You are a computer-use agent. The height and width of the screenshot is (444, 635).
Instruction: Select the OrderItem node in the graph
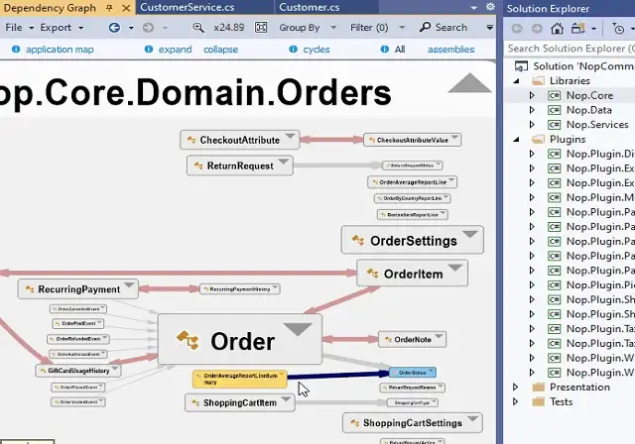pyautogui.click(x=405, y=274)
